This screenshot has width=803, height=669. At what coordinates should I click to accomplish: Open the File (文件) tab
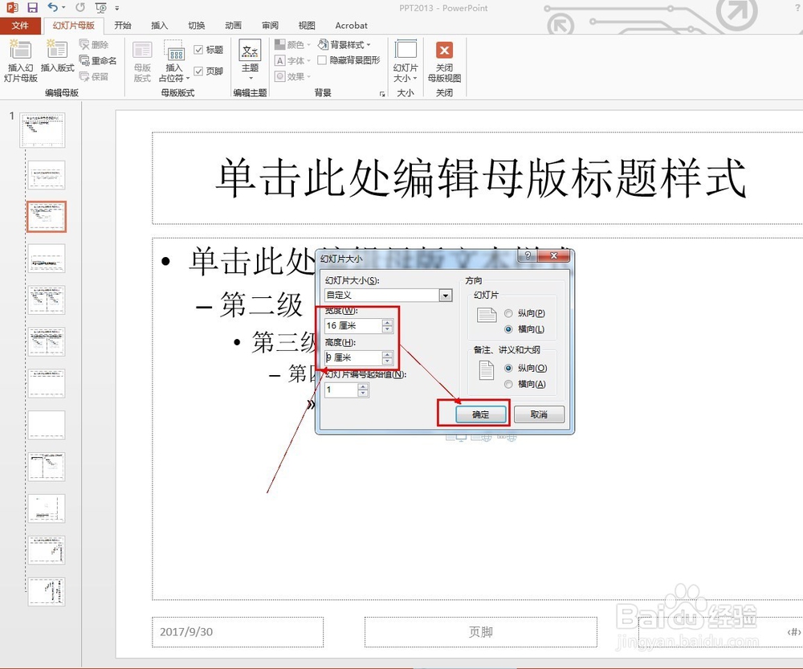tap(20, 25)
